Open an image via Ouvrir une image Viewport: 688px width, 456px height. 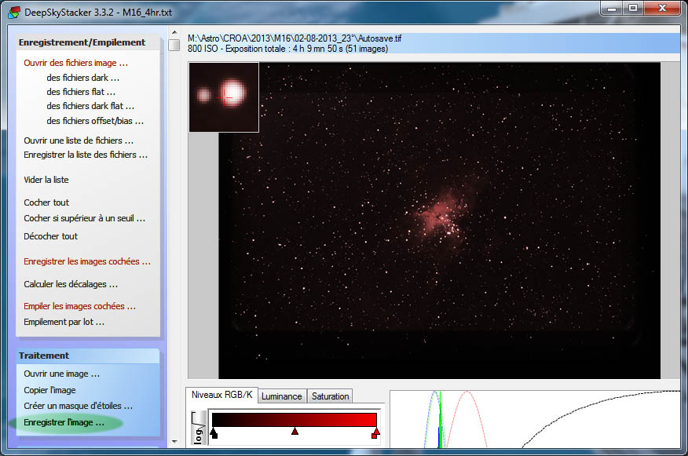point(61,374)
